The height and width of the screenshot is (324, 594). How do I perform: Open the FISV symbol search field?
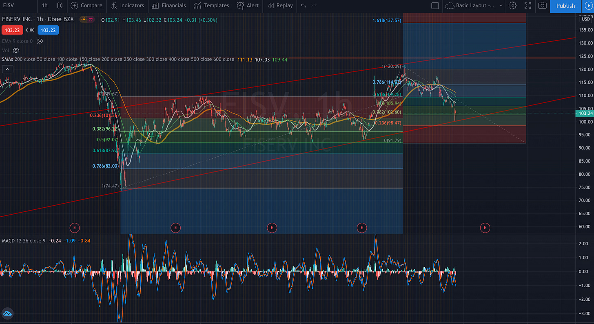pyautogui.click(x=8, y=6)
